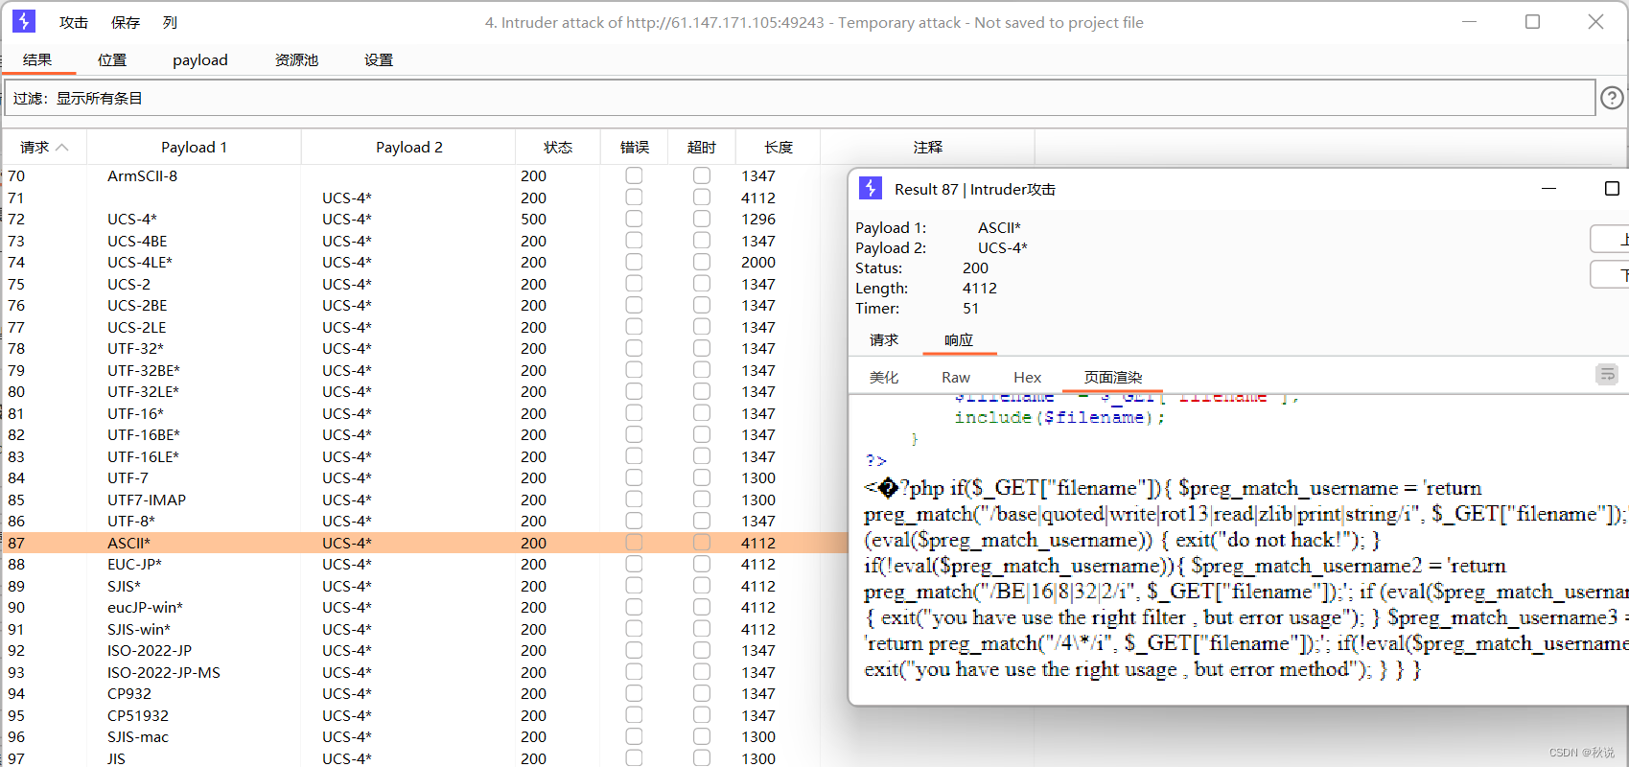Toggle timeout checkbox for request 74

tap(702, 262)
